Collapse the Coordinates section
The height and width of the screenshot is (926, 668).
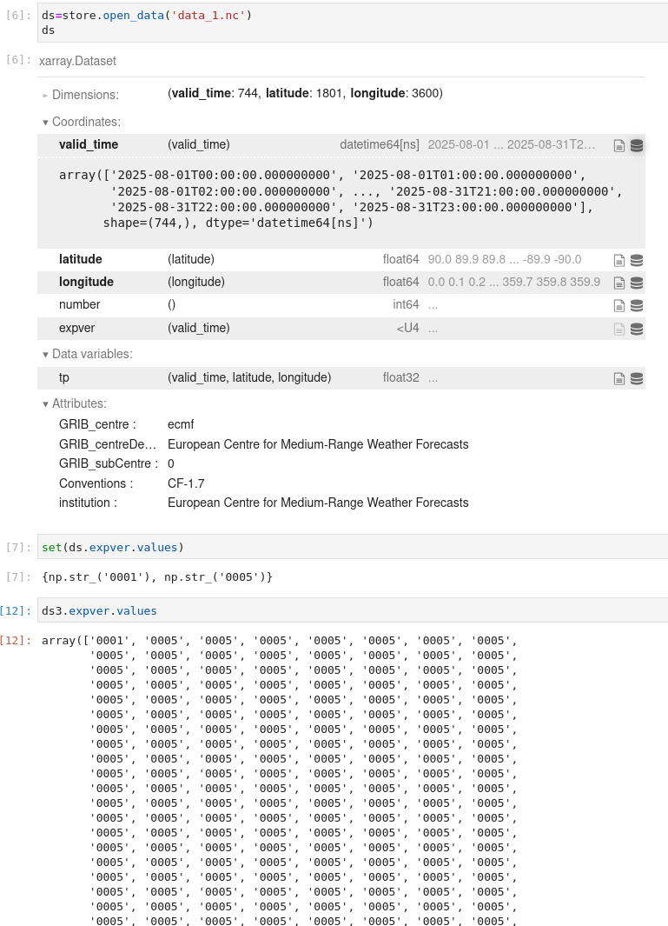(x=81, y=123)
